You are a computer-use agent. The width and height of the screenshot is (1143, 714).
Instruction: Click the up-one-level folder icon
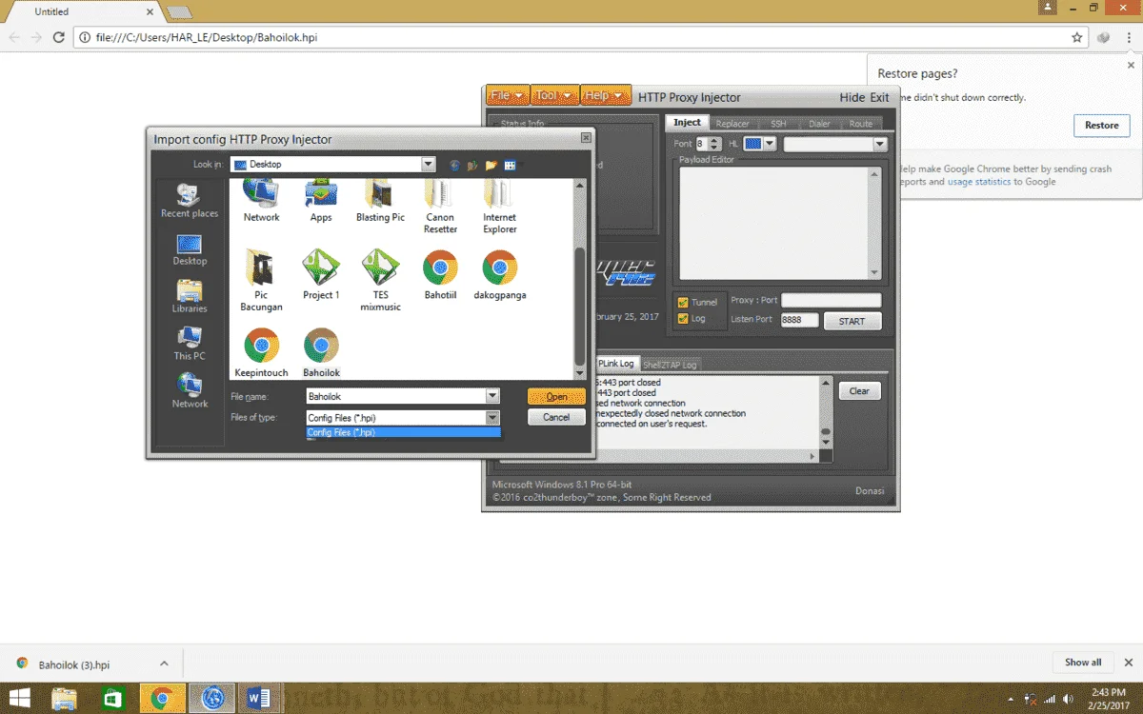click(x=472, y=165)
